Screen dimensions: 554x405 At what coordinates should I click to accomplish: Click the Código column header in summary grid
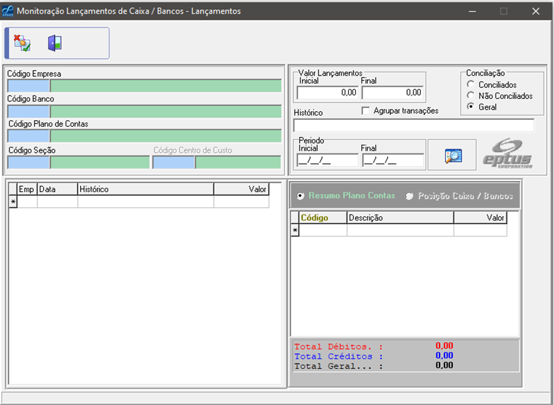click(x=323, y=218)
